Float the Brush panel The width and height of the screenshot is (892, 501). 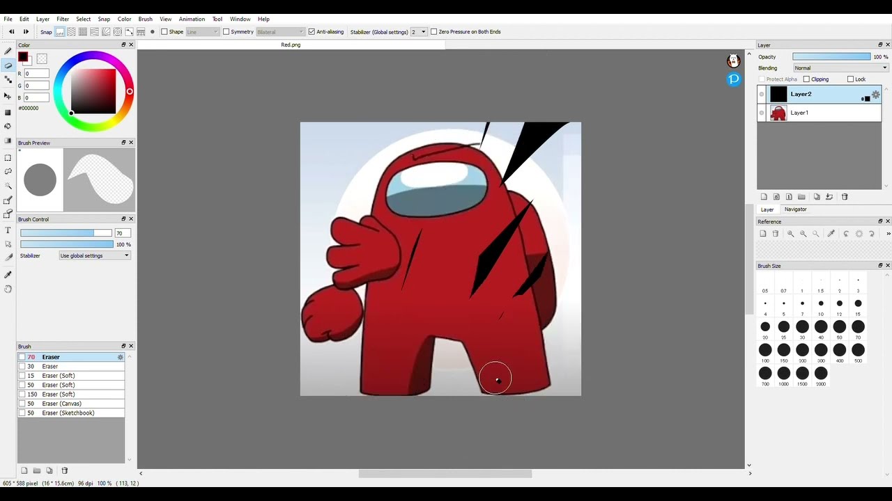tap(123, 346)
